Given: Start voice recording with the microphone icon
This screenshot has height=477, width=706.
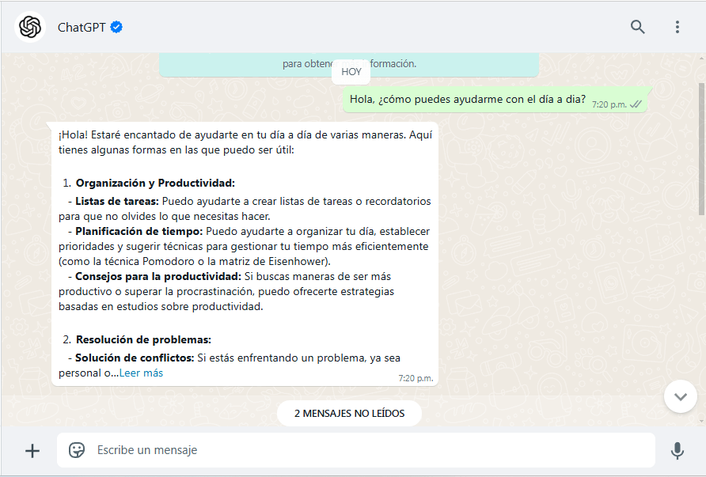Looking at the screenshot, I should pyautogui.click(x=677, y=450).
